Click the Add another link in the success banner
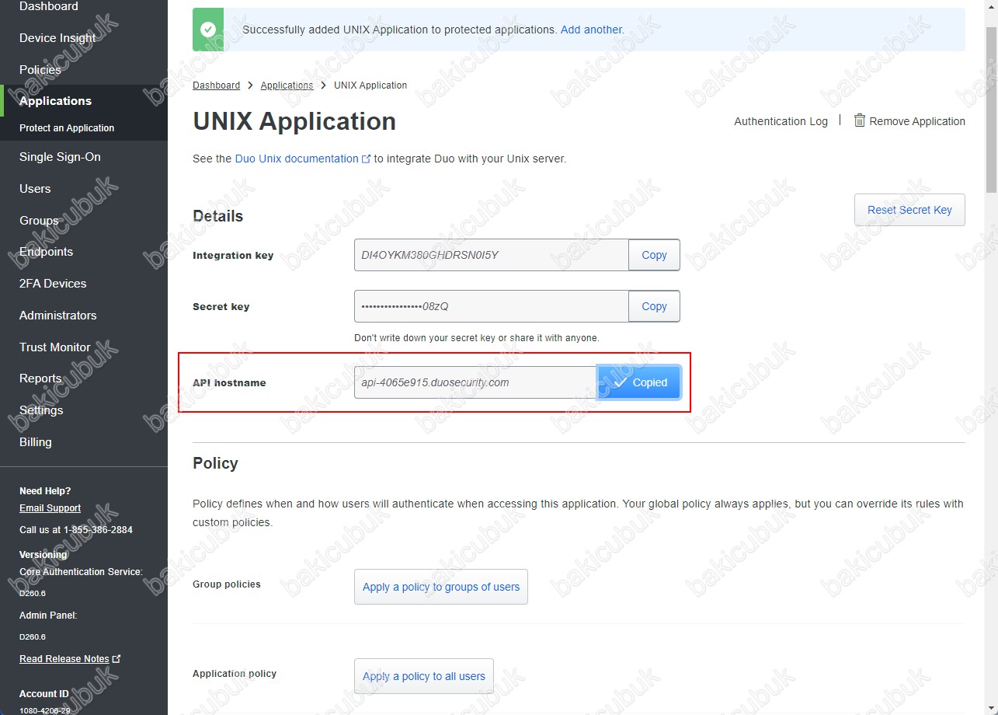This screenshot has width=998, height=715. click(x=592, y=30)
